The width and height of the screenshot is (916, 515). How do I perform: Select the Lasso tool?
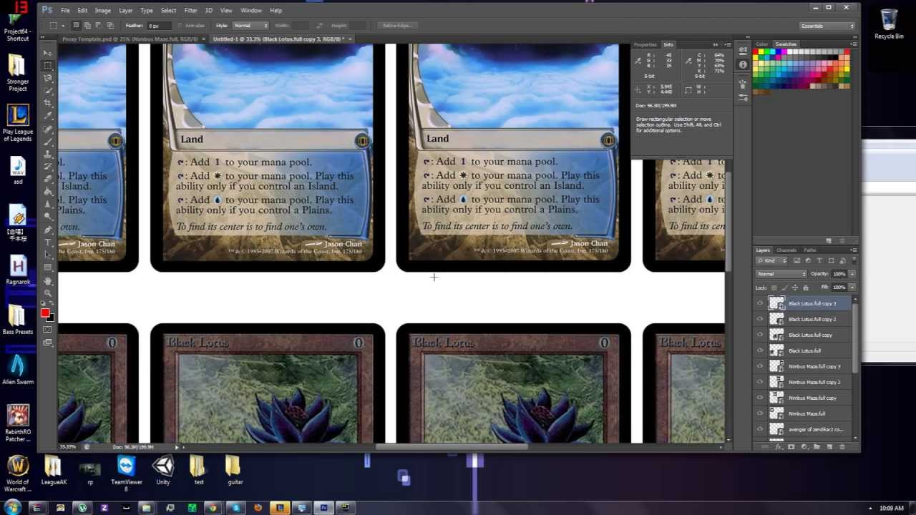coord(48,78)
